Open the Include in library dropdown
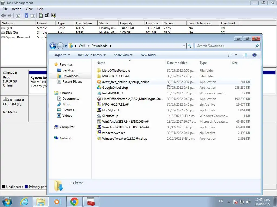This screenshot has height=207, width=277. (x=92, y=55)
